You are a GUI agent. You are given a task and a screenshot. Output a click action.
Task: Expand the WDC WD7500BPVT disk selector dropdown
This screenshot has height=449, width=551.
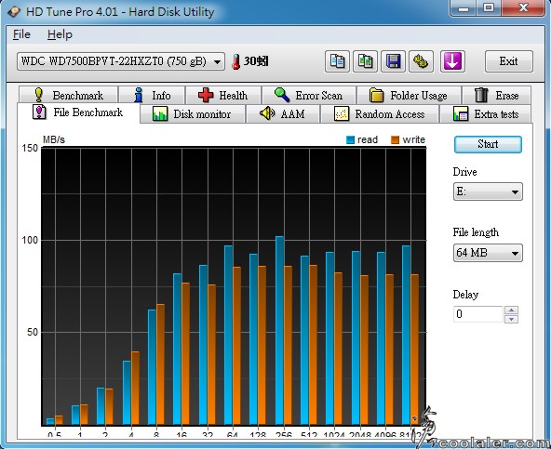point(121,61)
